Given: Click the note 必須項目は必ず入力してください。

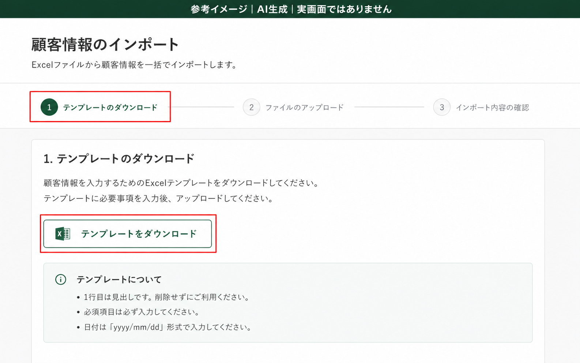Looking at the screenshot, I should [142, 312].
